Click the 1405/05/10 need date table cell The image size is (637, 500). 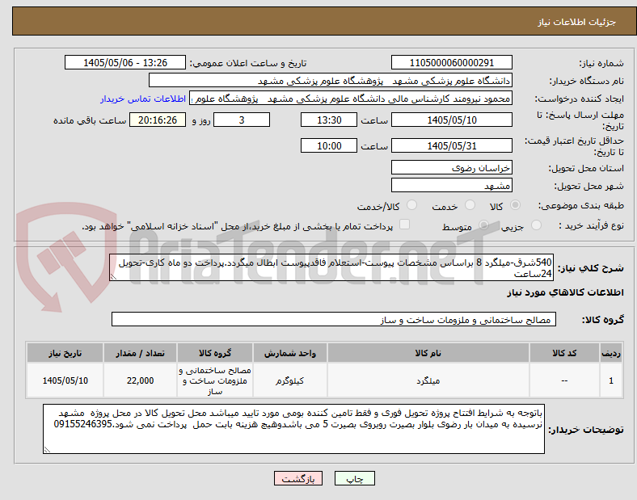tap(65, 380)
